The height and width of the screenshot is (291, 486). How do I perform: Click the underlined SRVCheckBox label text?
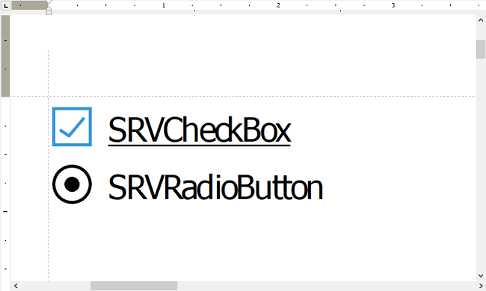pos(200,131)
